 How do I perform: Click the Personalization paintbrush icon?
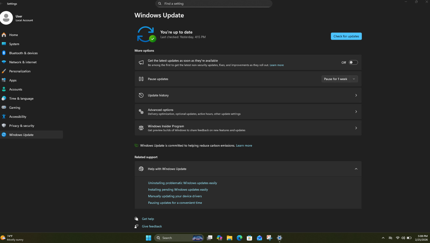point(4,71)
